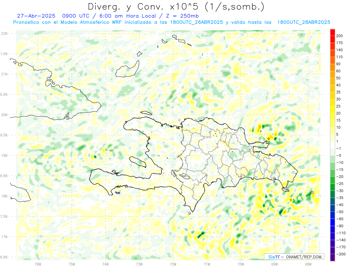Click the red swatch topping the colorbar

coord(333,32)
